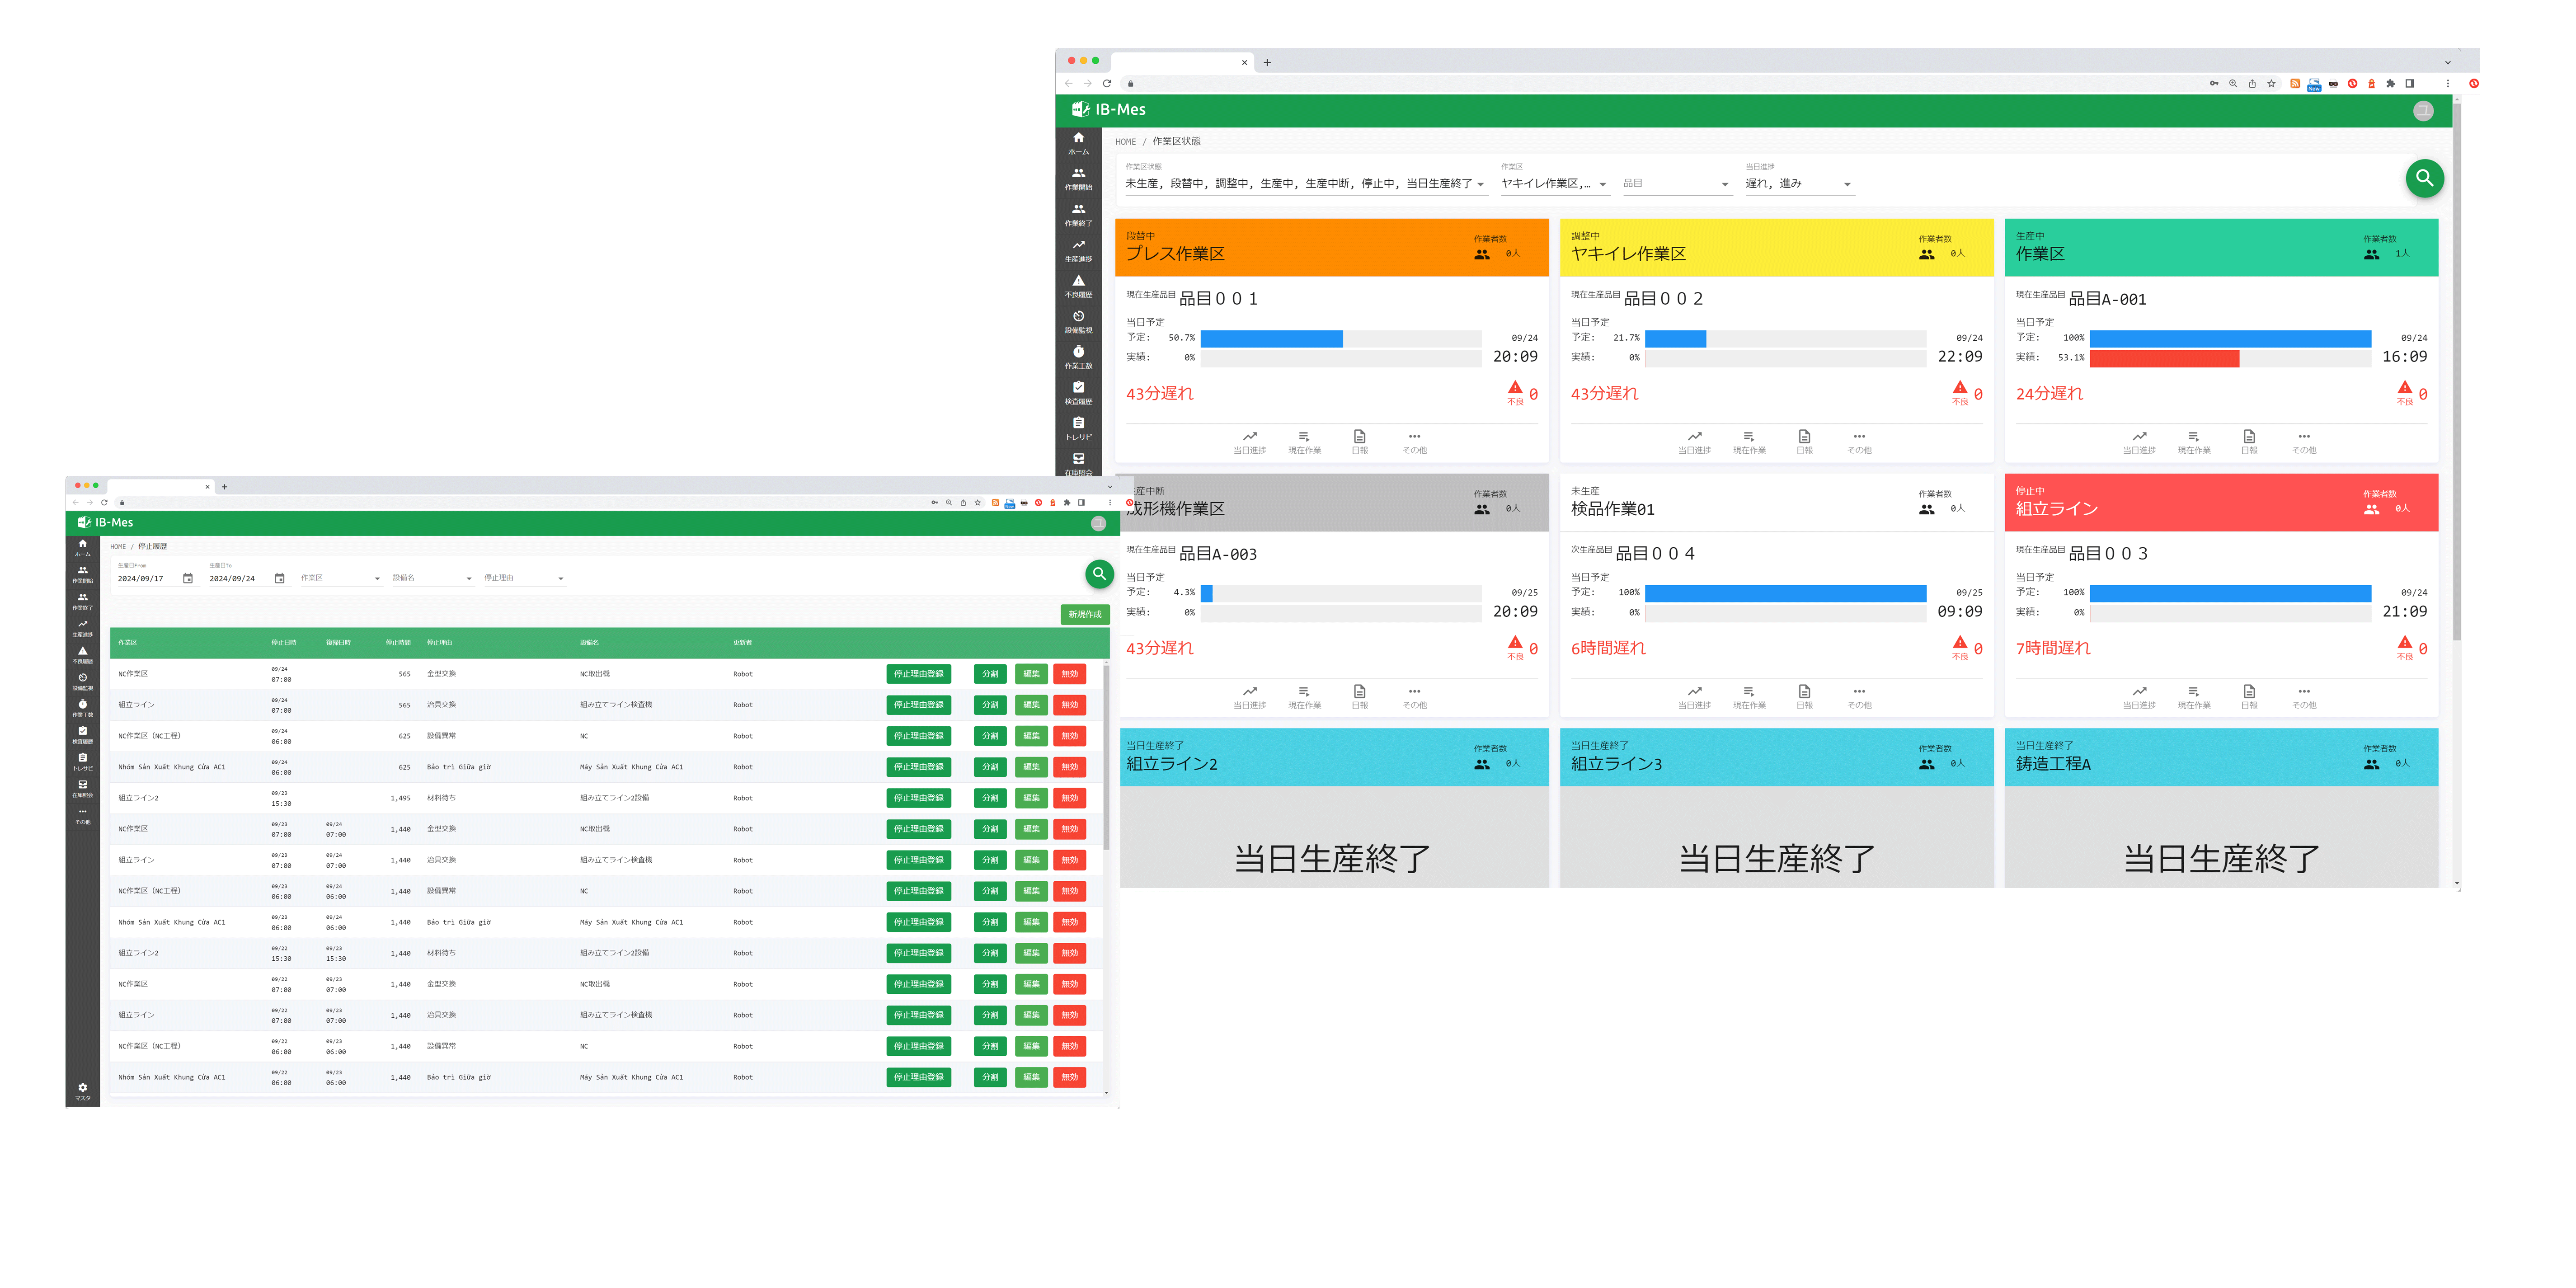Image resolution: width=2576 pixels, height=1288 pixels.
Task: Open 生産進捗 in the 作業区状態 window sidebar
Action: (1078, 250)
